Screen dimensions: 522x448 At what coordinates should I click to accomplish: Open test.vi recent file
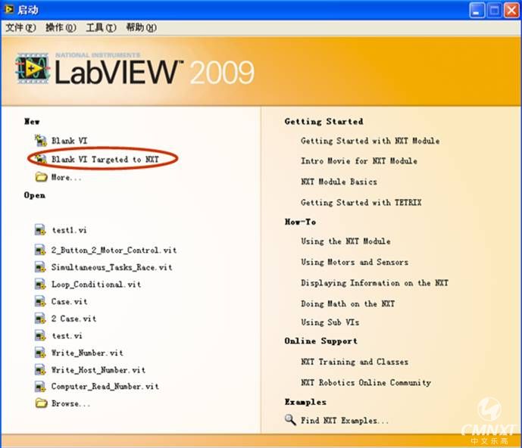click(67, 336)
